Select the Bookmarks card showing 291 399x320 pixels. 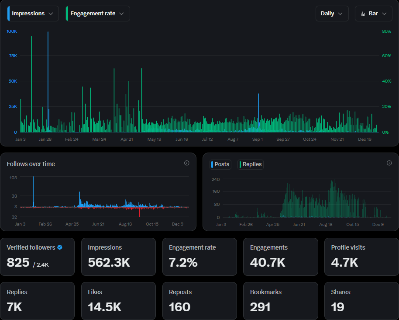[x=281, y=301]
